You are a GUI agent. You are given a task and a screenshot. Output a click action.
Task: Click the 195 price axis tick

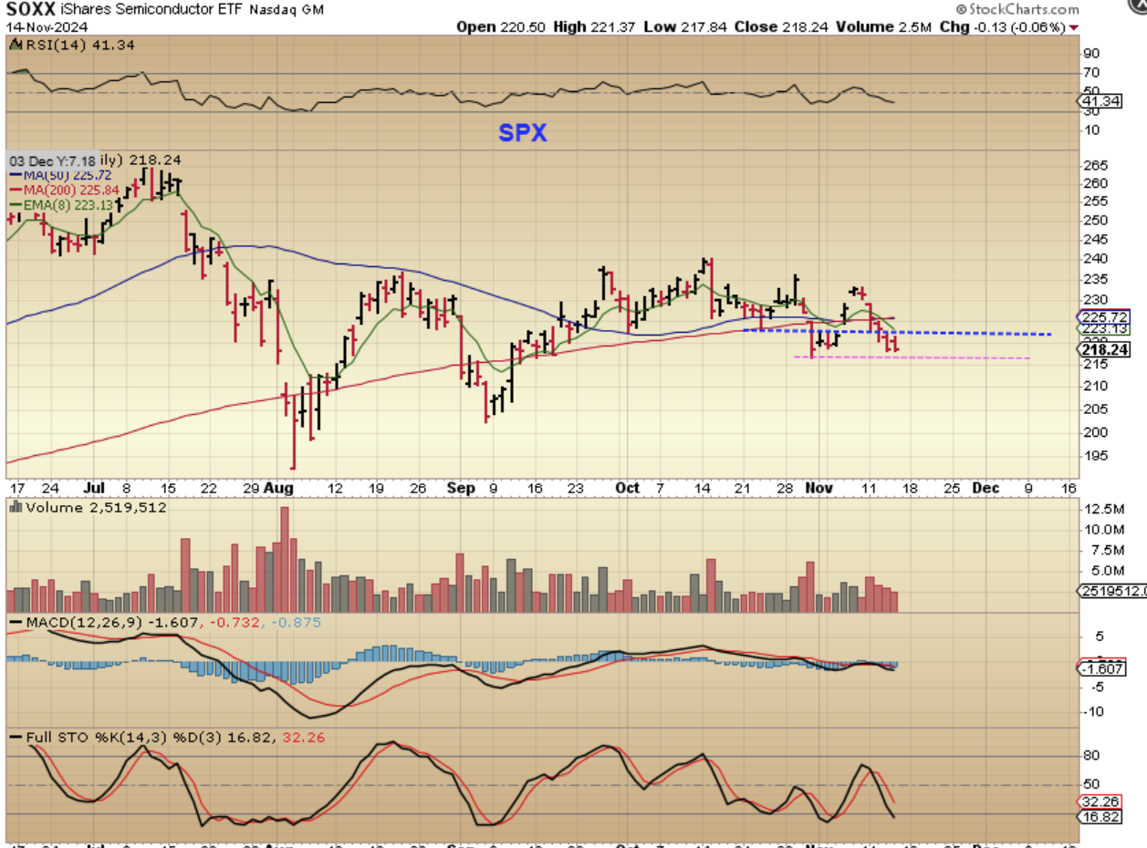coord(1095,455)
